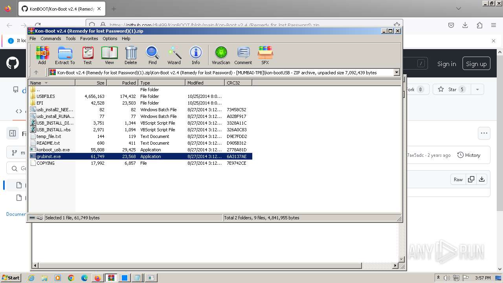Click Sign in on GitHub page
Screen dimensions: 503x283
446,64
